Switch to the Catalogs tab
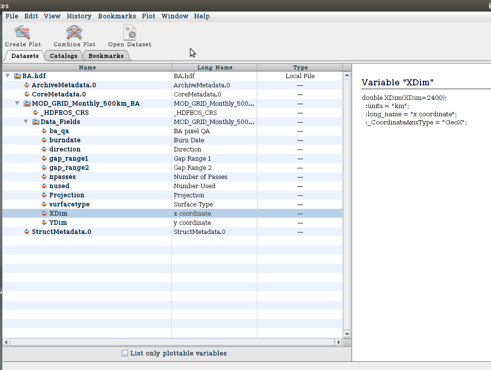 pyautogui.click(x=63, y=56)
